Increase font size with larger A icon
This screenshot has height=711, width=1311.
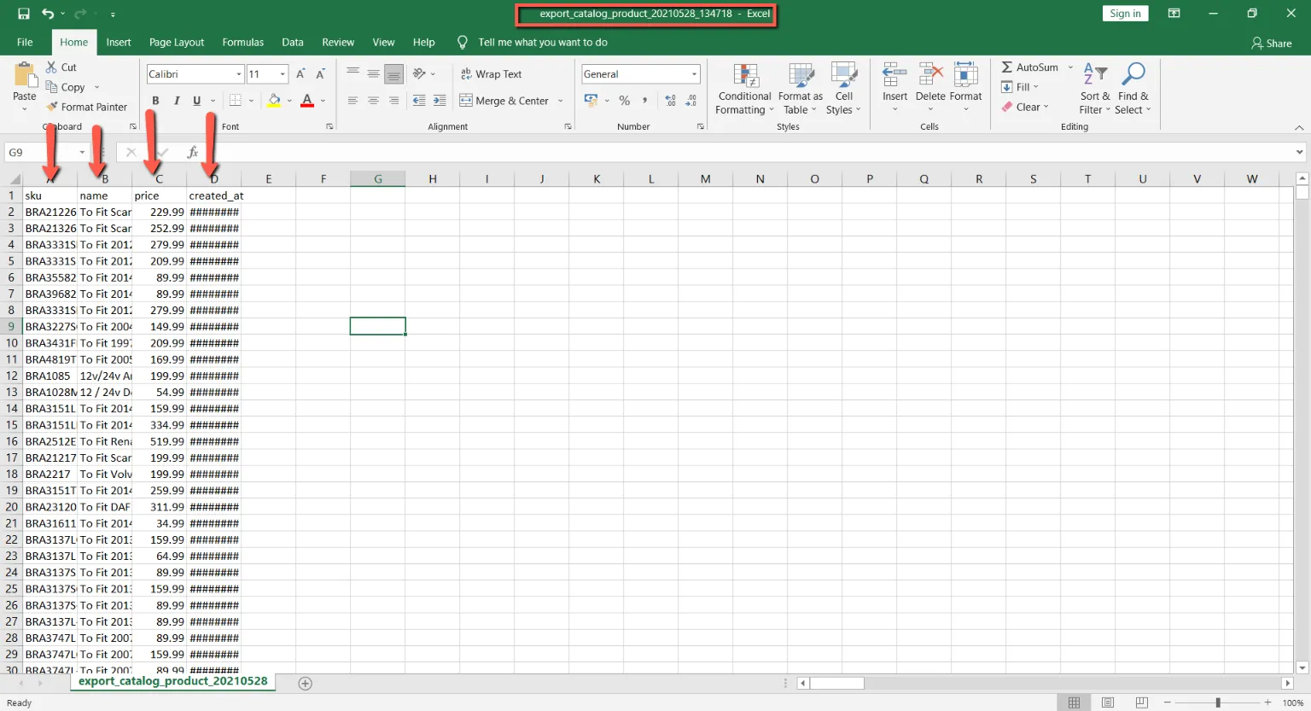tap(300, 74)
